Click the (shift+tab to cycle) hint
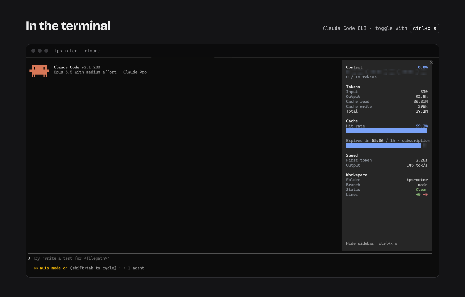 (93, 268)
